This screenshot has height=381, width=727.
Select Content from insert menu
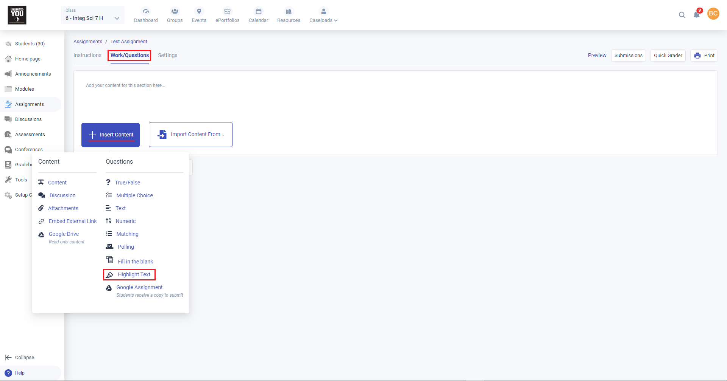(53, 183)
